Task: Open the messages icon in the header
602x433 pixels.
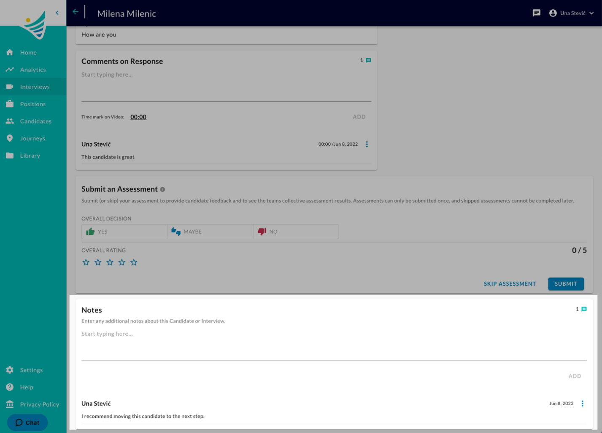Action: tap(536, 13)
